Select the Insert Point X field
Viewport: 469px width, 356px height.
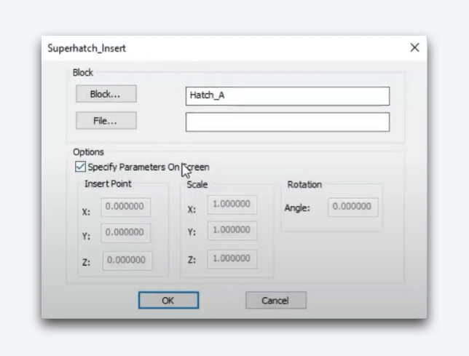coord(126,207)
